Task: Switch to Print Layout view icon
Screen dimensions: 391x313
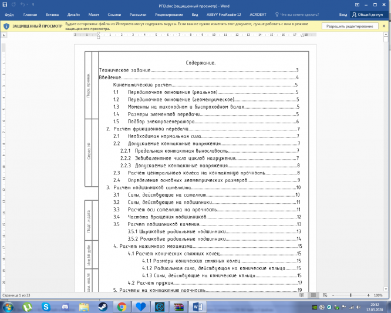Action: 313,295
